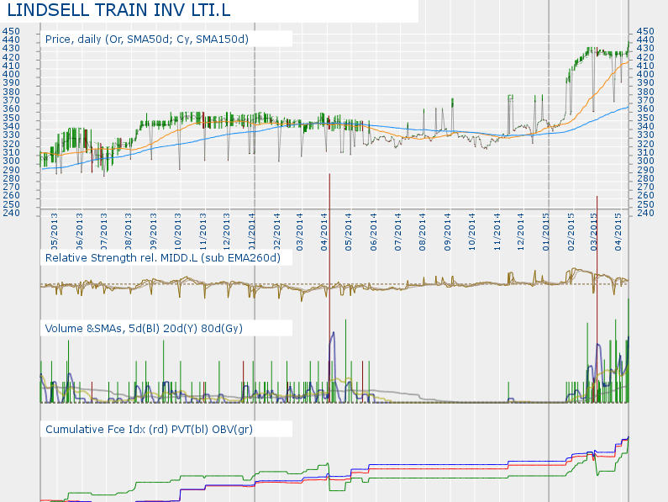668x502 pixels.
Task: Select the 07/2014 date axis label
Action: (398, 231)
